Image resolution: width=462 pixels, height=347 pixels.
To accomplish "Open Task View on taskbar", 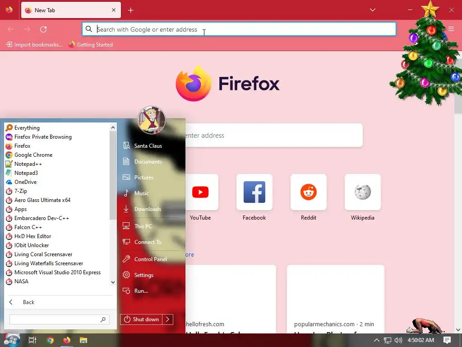I will coord(32,340).
